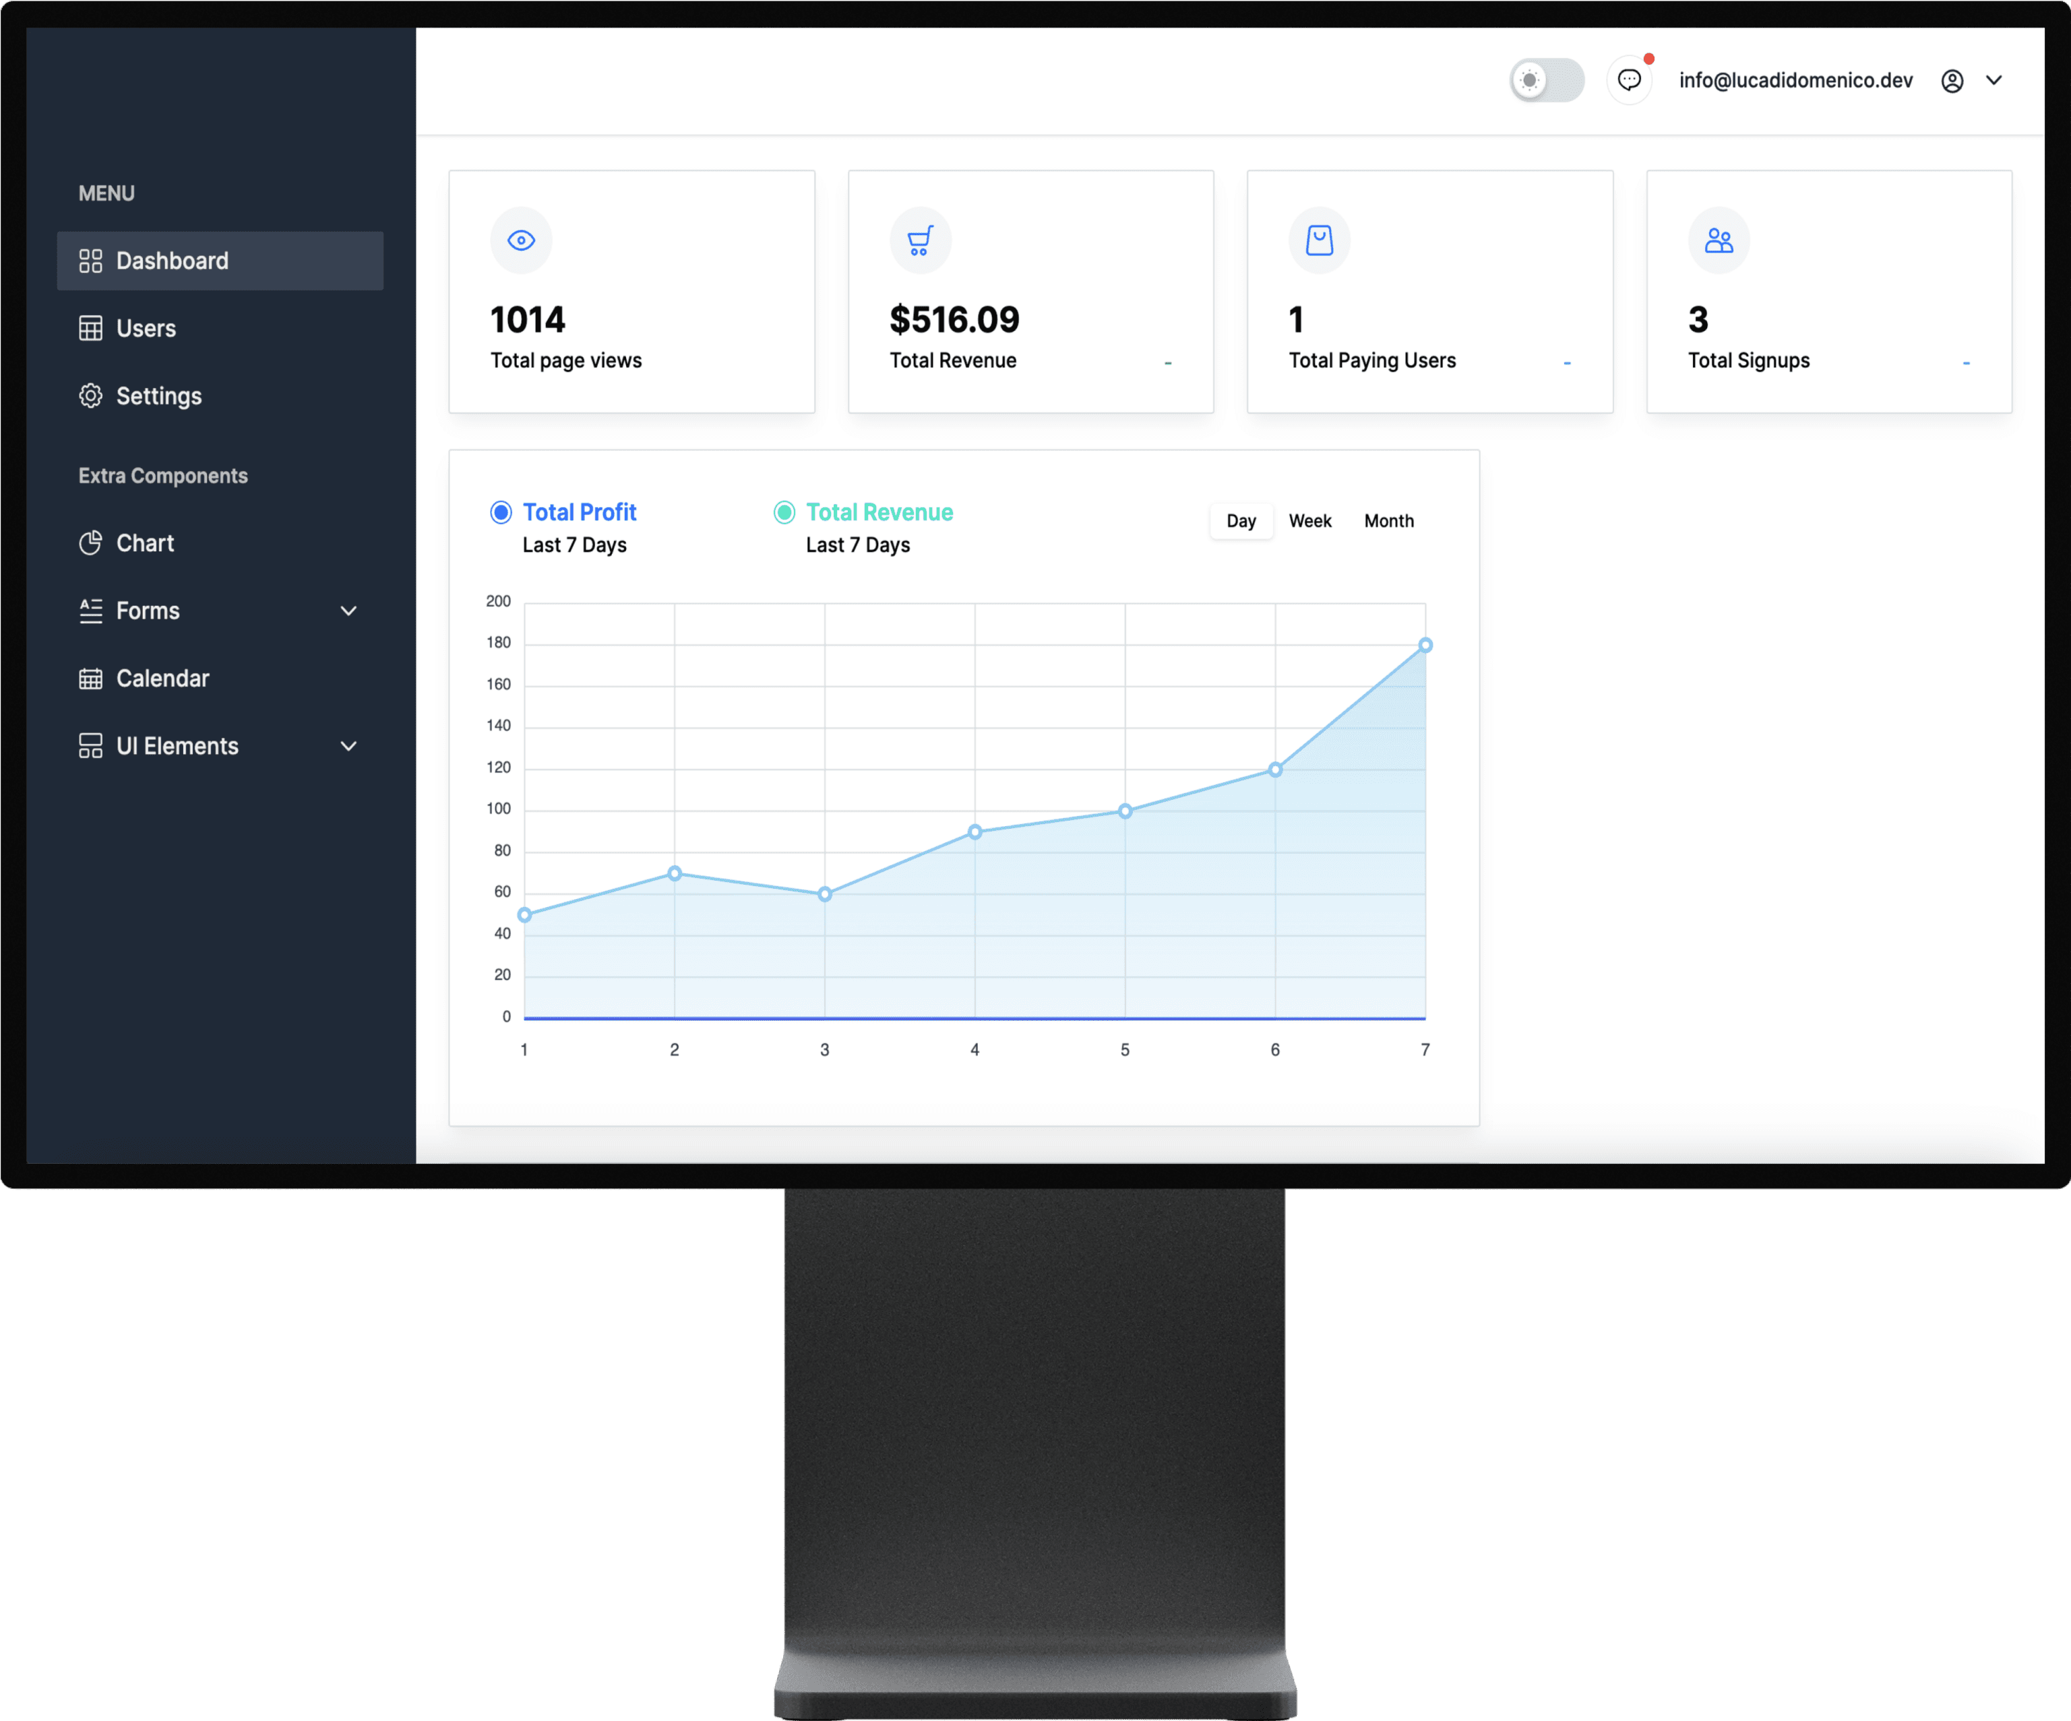
Task: Click the eye icon on page views card
Action: (521, 240)
